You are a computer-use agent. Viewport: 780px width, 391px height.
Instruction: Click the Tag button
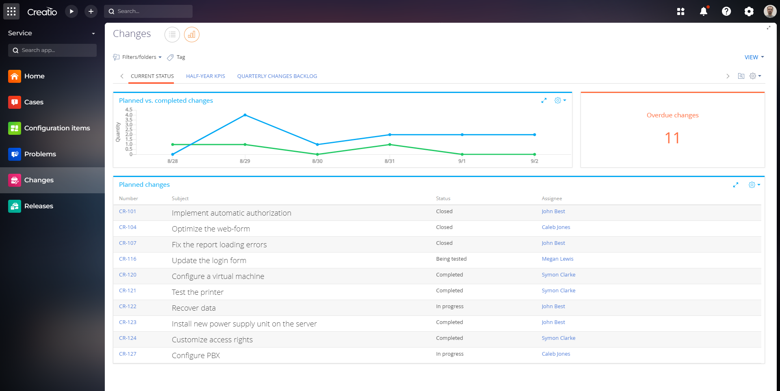tap(177, 57)
